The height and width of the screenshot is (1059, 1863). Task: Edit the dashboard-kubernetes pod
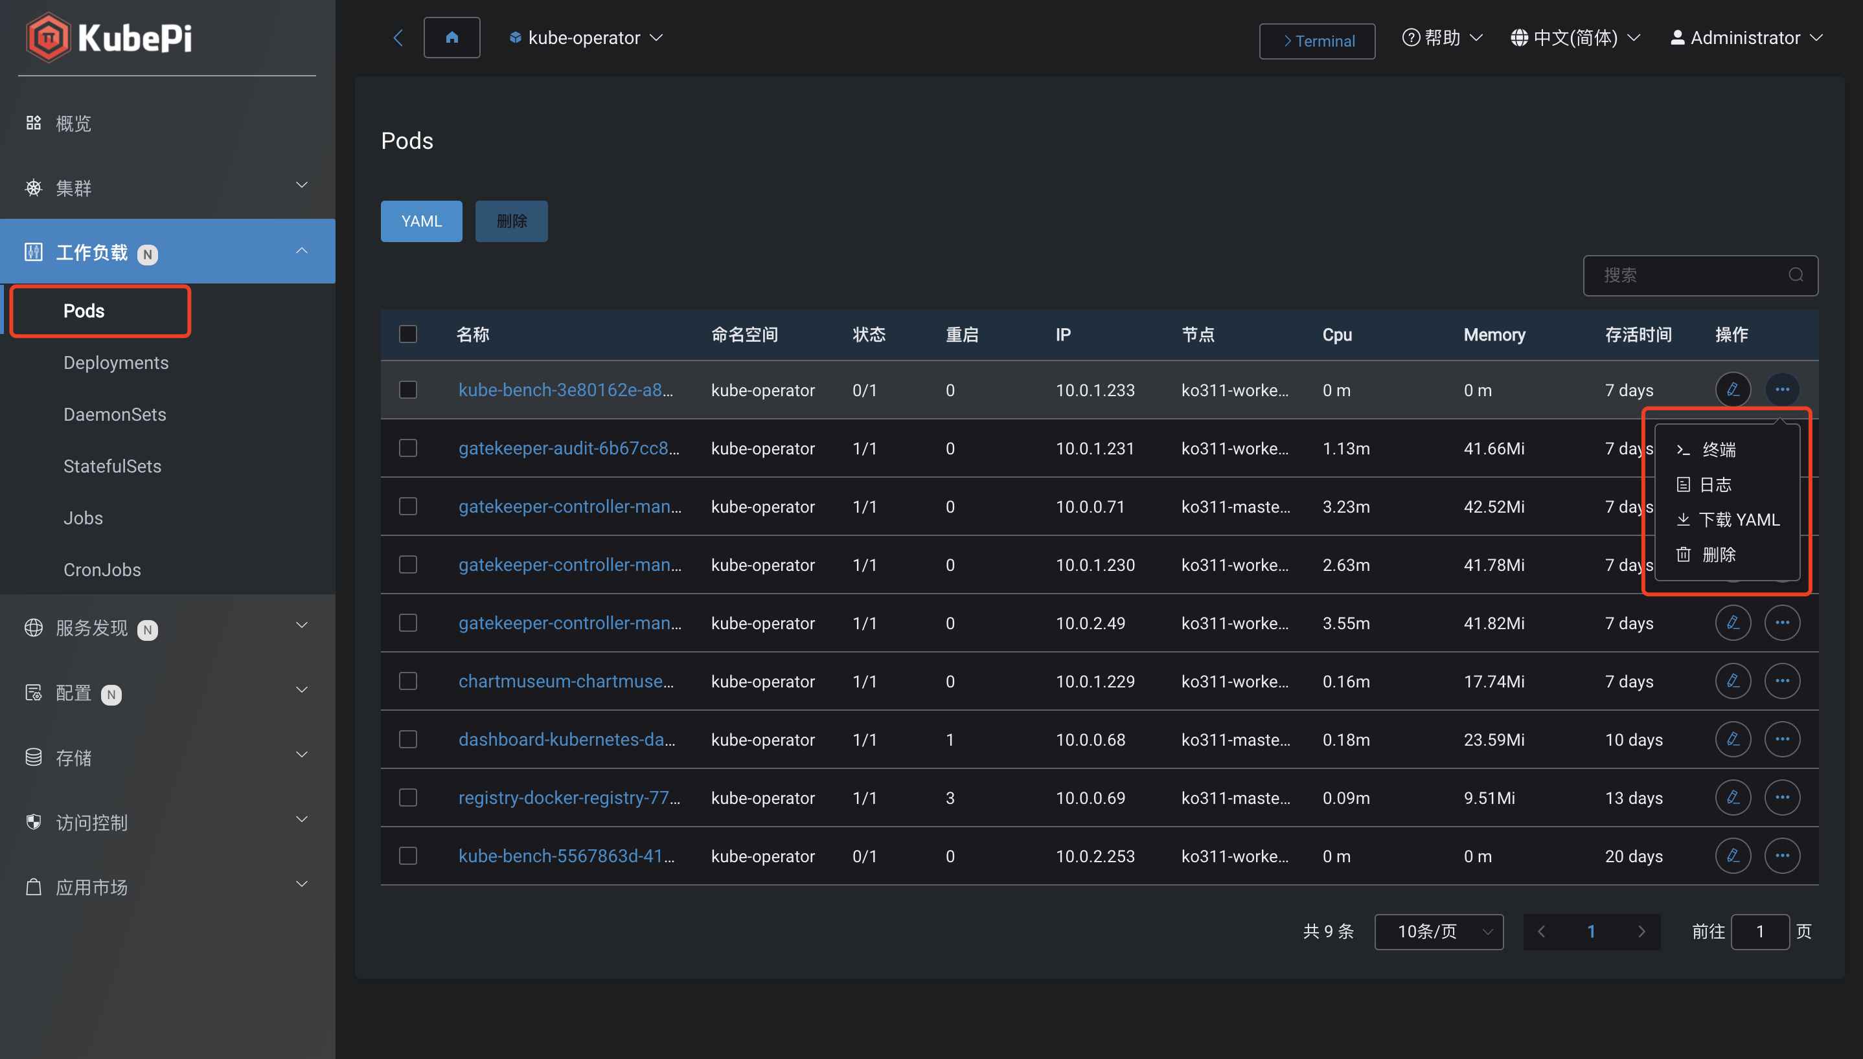1733,739
